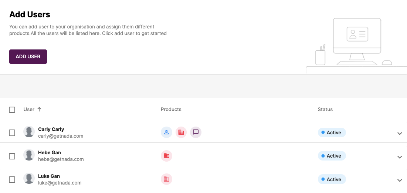Click the sort arrow beside User column

[39, 109]
